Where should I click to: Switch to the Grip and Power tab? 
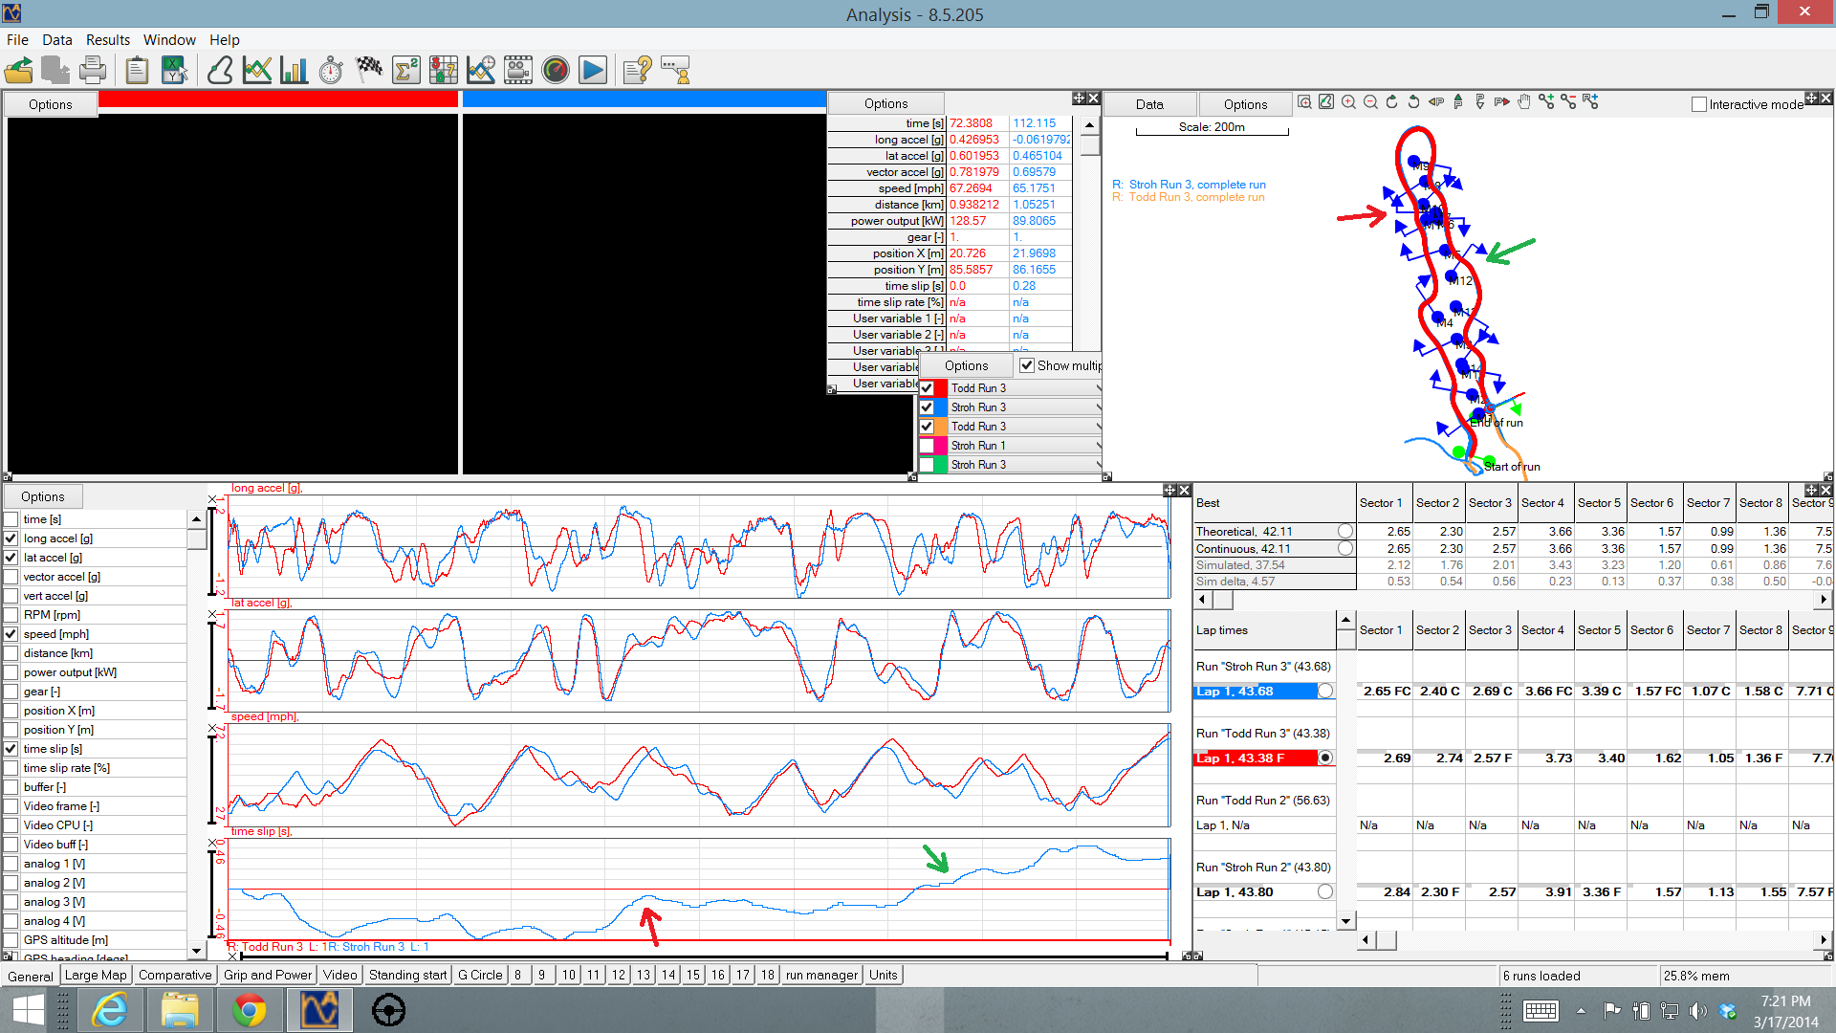coord(268,975)
